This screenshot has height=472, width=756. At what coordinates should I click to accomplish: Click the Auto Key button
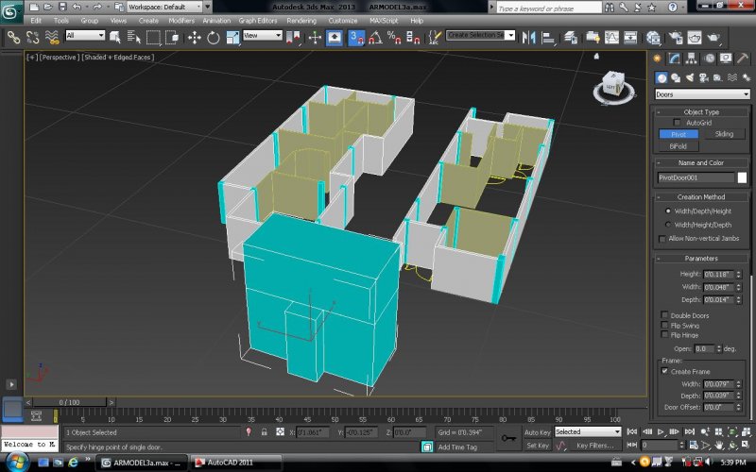pyautogui.click(x=537, y=431)
